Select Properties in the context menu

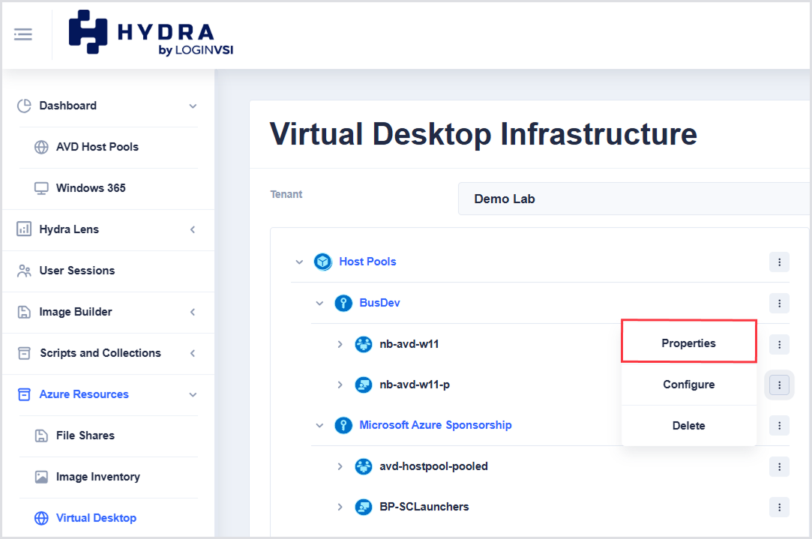(x=689, y=343)
